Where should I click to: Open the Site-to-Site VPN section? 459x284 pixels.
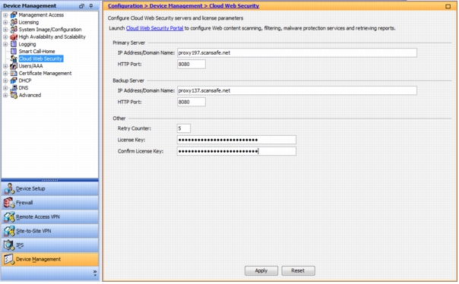click(50, 231)
